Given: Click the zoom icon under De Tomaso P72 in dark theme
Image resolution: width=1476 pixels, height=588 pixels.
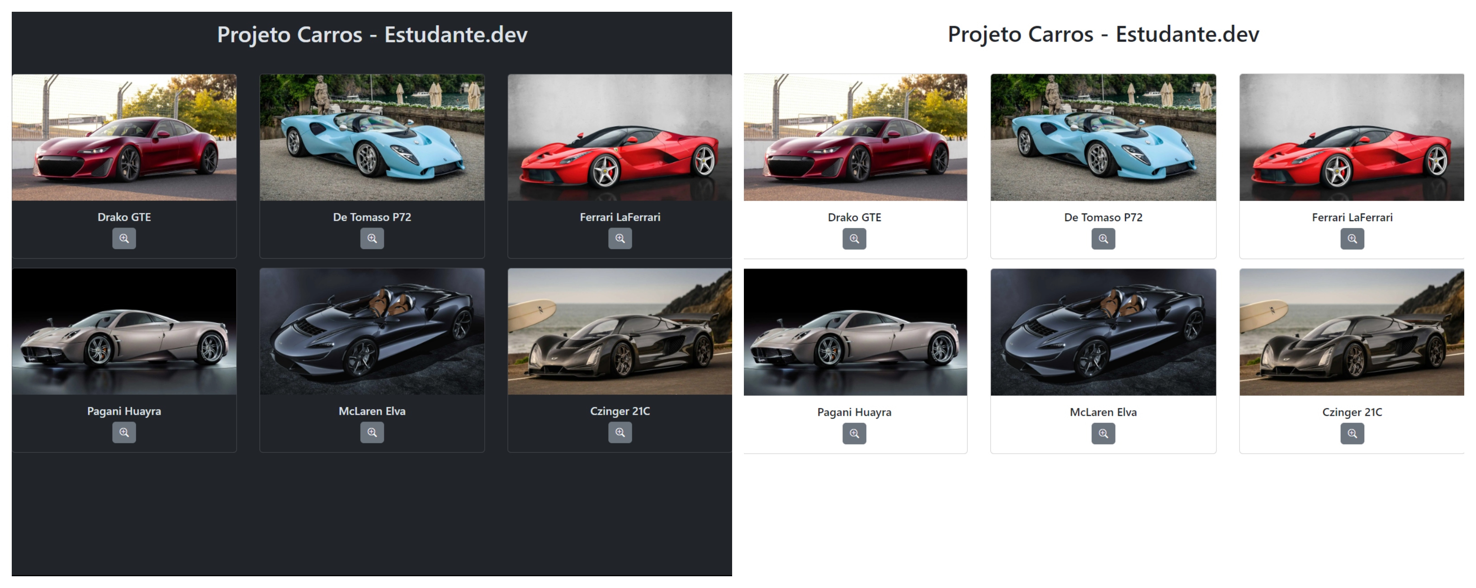Looking at the screenshot, I should [373, 238].
